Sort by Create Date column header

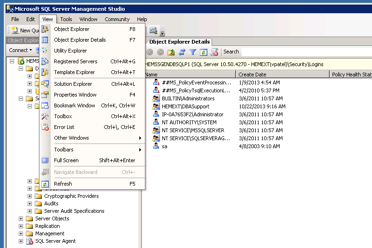(283, 75)
